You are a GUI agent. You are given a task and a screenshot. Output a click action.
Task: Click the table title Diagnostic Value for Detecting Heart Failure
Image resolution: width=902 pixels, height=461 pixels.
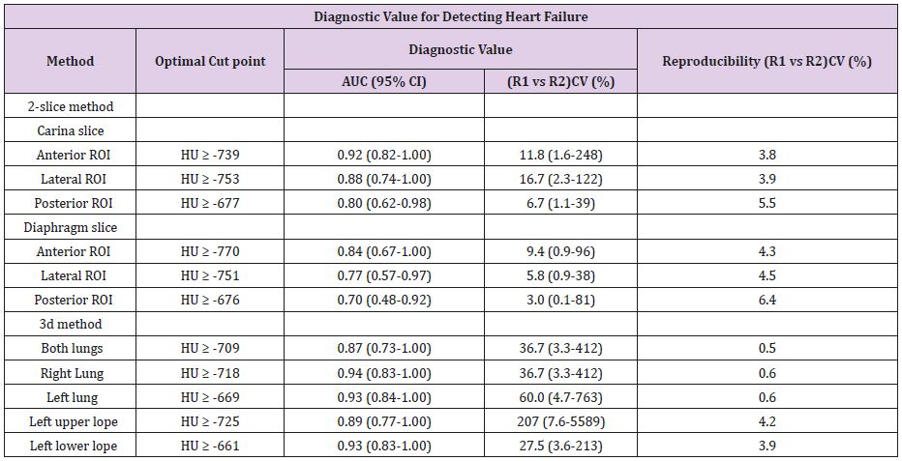click(450, 16)
